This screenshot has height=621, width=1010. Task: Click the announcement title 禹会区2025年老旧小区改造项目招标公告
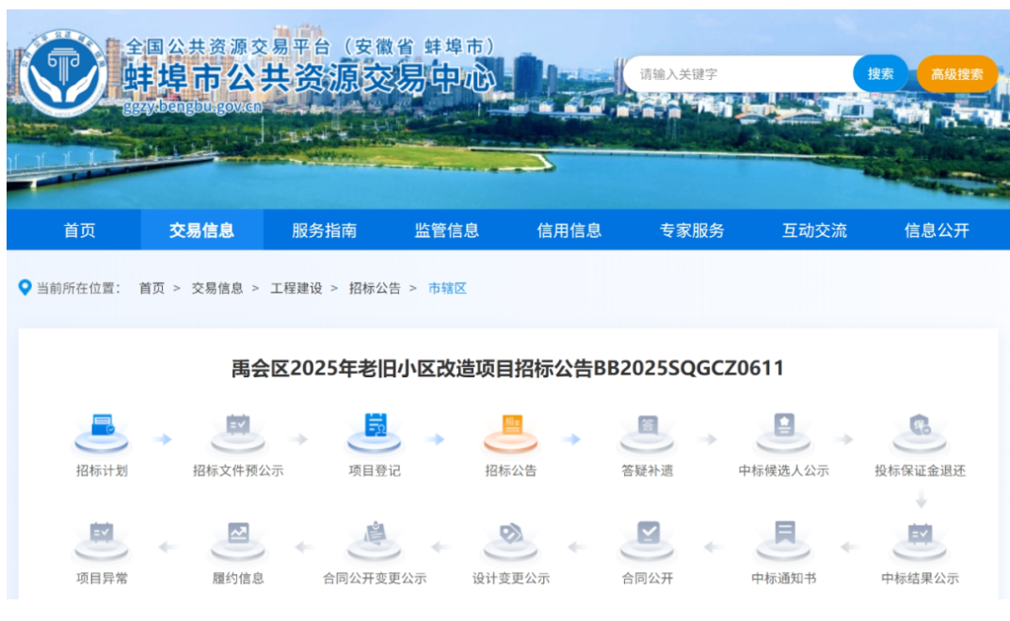[507, 368]
